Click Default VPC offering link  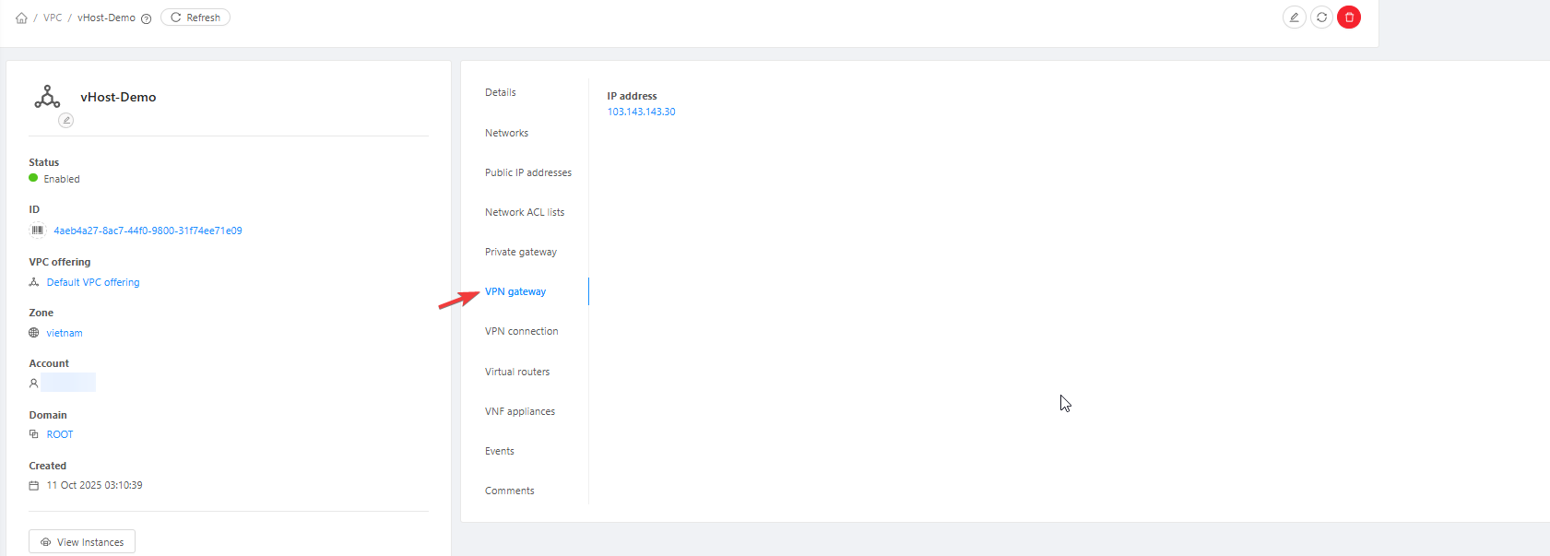[x=93, y=282]
